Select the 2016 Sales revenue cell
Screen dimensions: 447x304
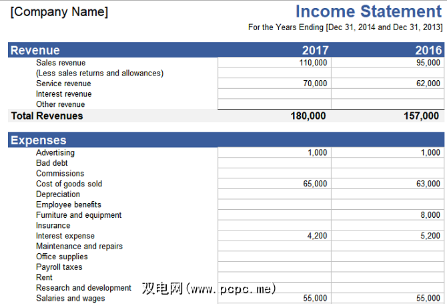point(388,63)
